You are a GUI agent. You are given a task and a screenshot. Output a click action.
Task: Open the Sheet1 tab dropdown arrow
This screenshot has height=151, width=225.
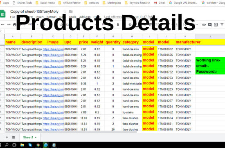click(x=36, y=138)
